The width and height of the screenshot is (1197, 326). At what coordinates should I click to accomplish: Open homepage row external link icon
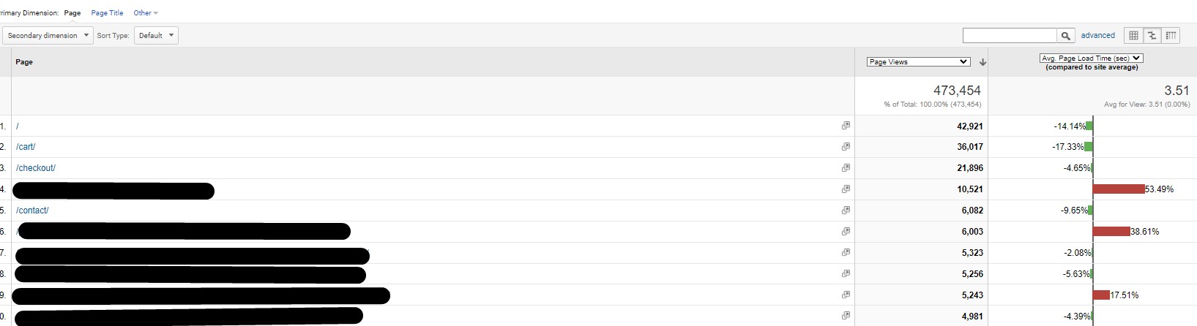[x=846, y=126]
